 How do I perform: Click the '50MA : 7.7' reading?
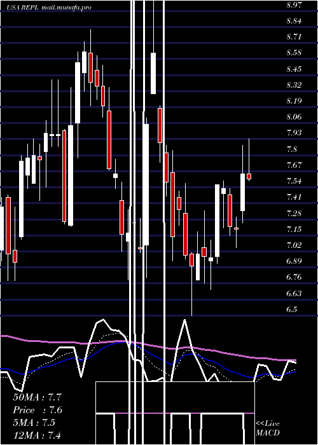coord(37,397)
